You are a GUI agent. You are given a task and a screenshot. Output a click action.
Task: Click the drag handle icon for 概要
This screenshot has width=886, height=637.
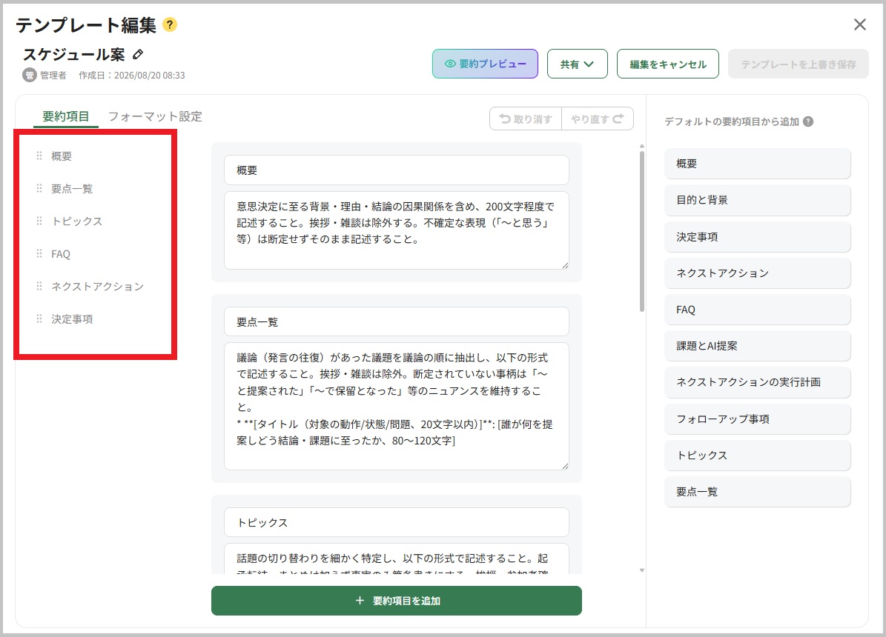(39, 156)
